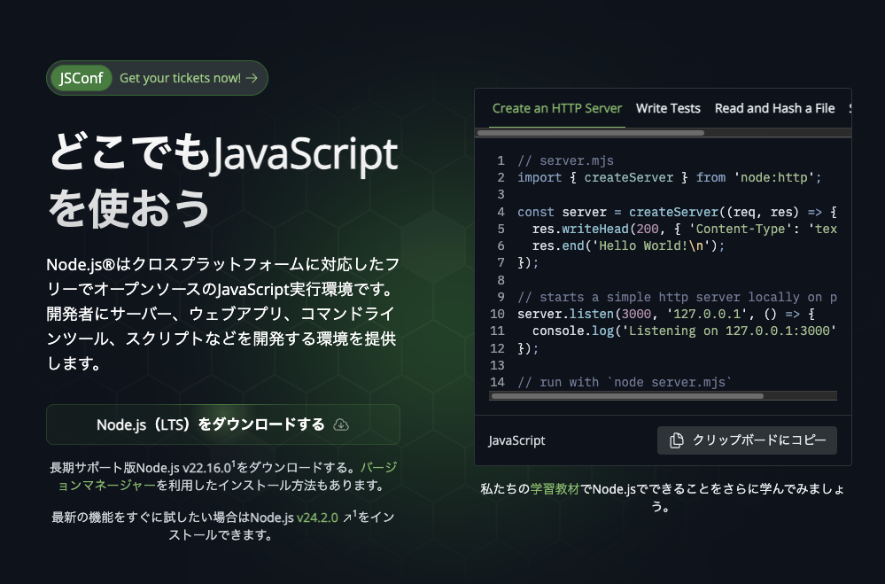Click the cloud download icon in LTS button

(x=341, y=424)
